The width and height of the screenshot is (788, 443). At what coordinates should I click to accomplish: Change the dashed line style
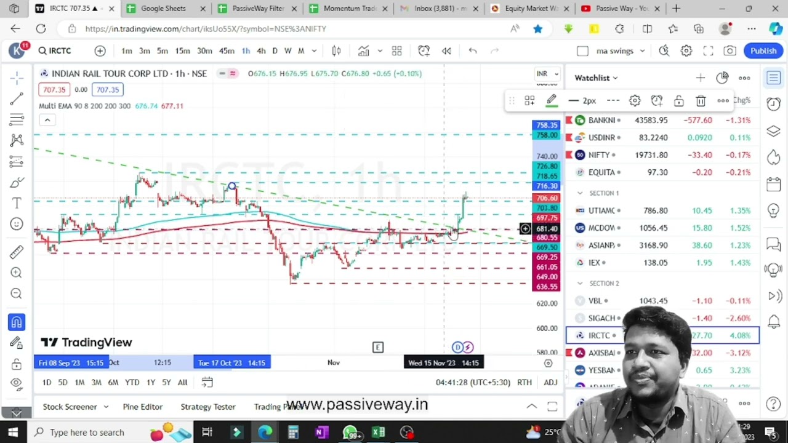[613, 101]
